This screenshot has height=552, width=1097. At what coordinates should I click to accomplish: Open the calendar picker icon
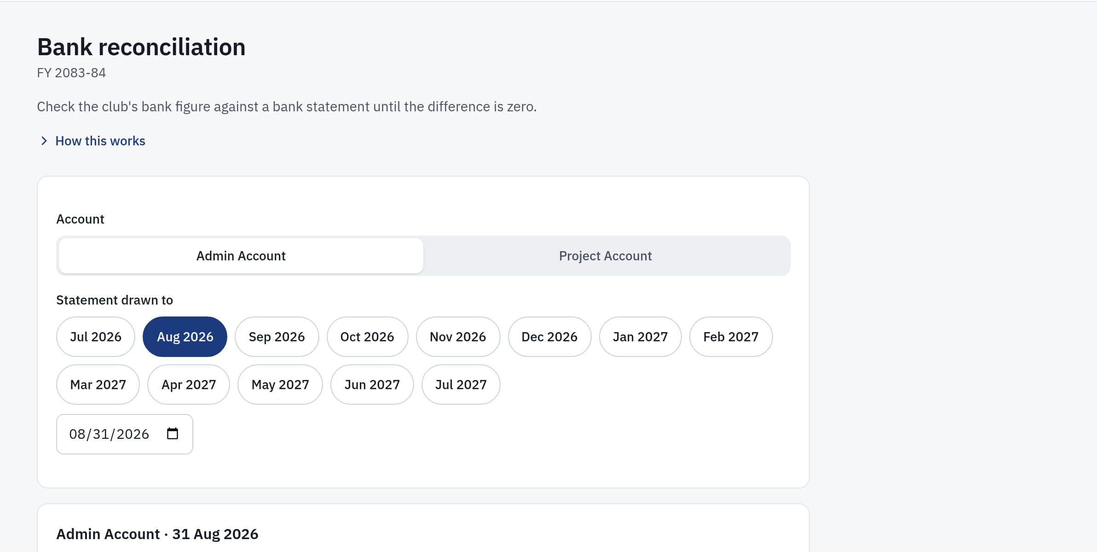point(173,434)
